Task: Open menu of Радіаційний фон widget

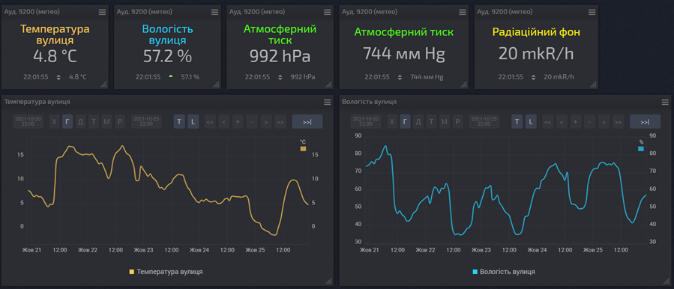Action: 592,13
